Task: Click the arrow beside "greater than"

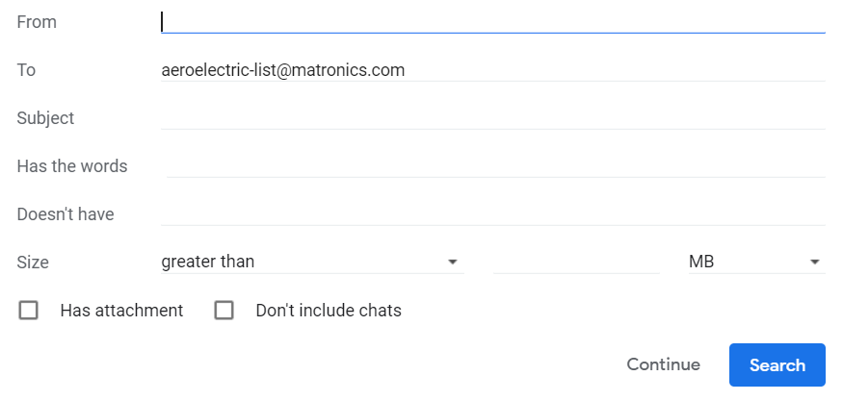Action: coord(452,262)
